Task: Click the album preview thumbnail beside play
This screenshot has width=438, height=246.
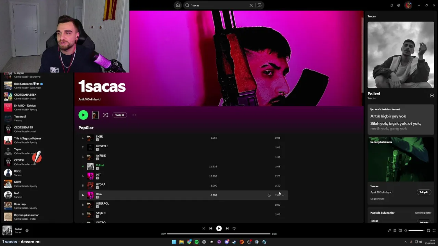Action: [x=95, y=115]
